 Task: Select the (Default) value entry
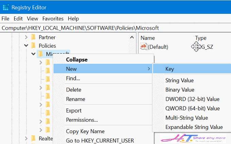pos(158,47)
